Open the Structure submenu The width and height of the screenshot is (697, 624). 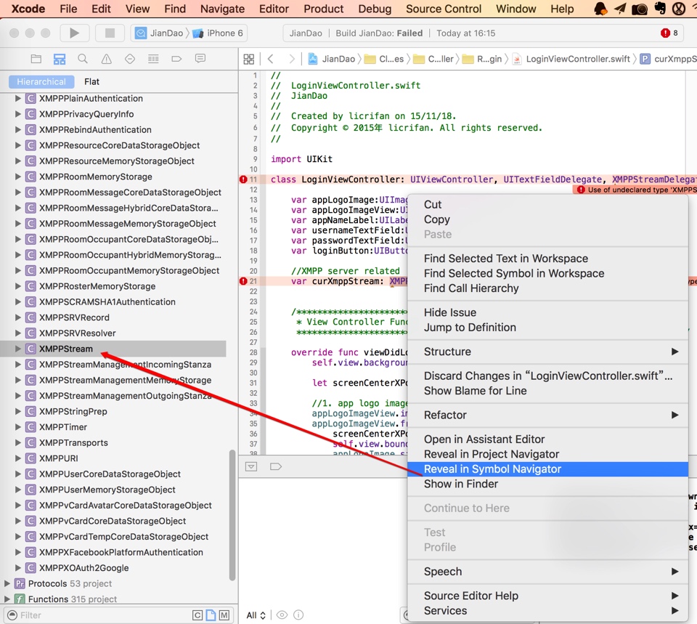[547, 352]
